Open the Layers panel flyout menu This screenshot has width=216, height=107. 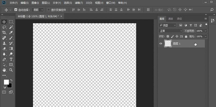click(x=206, y=19)
